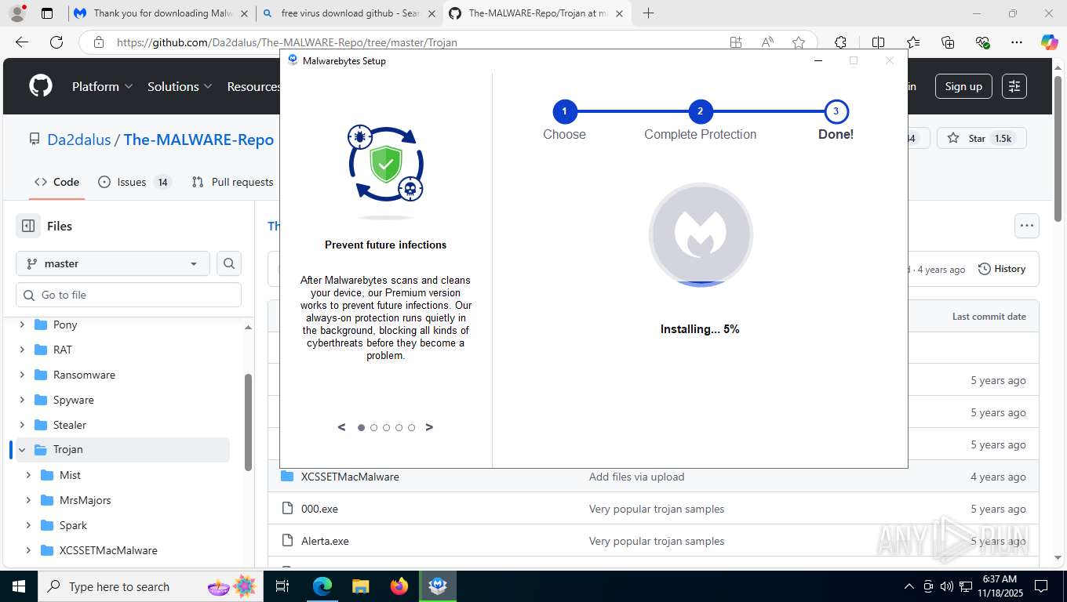
Task: Collapse the Trojan folder chevron
Action: tap(22, 450)
